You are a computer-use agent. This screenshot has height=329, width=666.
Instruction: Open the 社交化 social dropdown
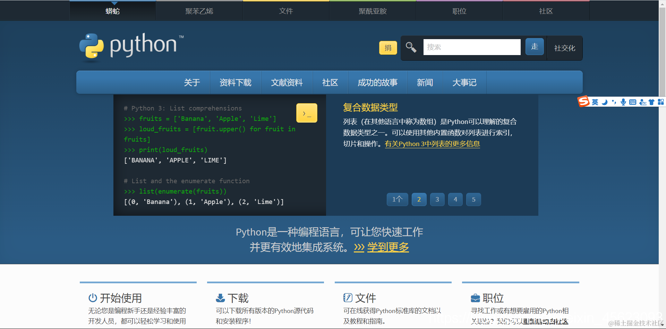[564, 48]
